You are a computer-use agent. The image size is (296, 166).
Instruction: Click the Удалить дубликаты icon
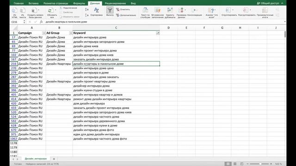click(x=170, y=10)
